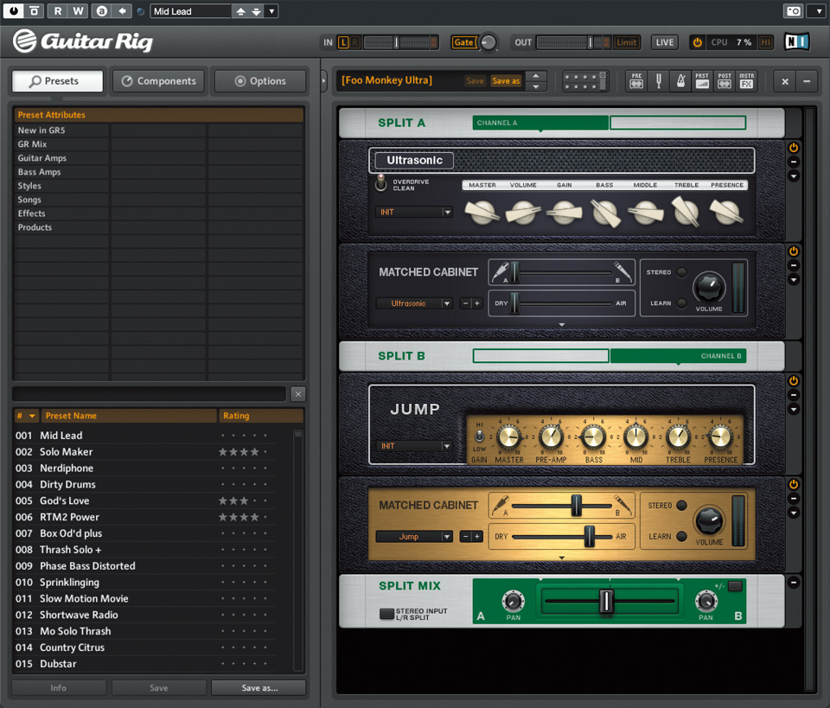Screen dimensions: 830x708
Task: Click the rack view grid icon
Action: [x=585, y=81]
